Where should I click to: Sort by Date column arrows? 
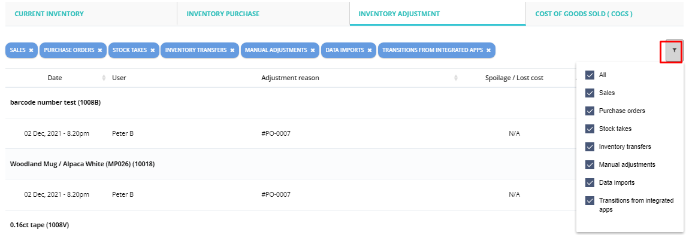pyautogui.click(x=104, y=78)
